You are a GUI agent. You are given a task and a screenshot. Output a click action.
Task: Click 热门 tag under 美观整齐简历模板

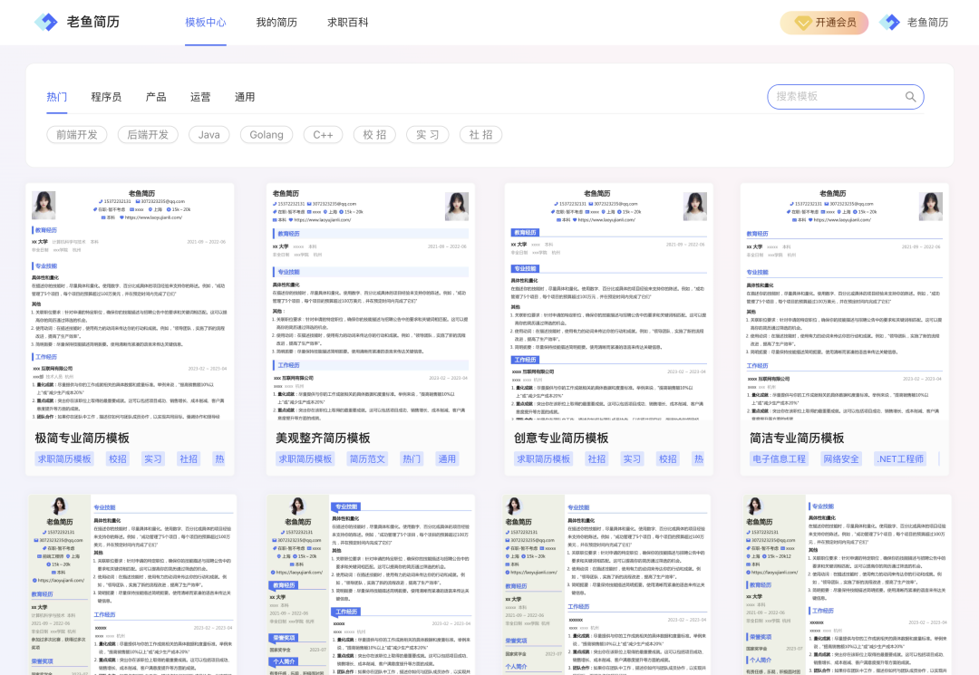coord(412,459)
